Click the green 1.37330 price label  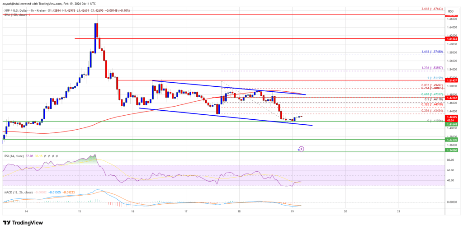tap(451, 139)
